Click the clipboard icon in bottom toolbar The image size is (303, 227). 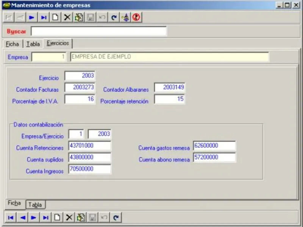pyautogui.click(x=81, y=218)
